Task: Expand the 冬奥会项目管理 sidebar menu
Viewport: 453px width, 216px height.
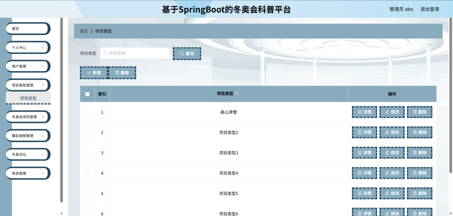Action: point(28,117)
